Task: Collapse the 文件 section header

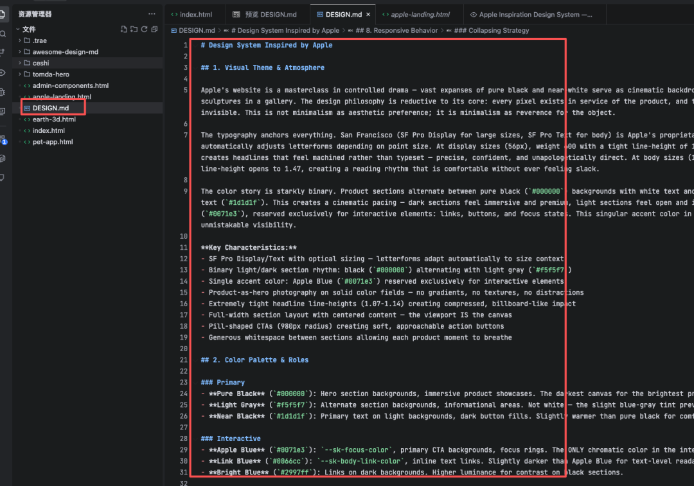Action: point(29,30)
